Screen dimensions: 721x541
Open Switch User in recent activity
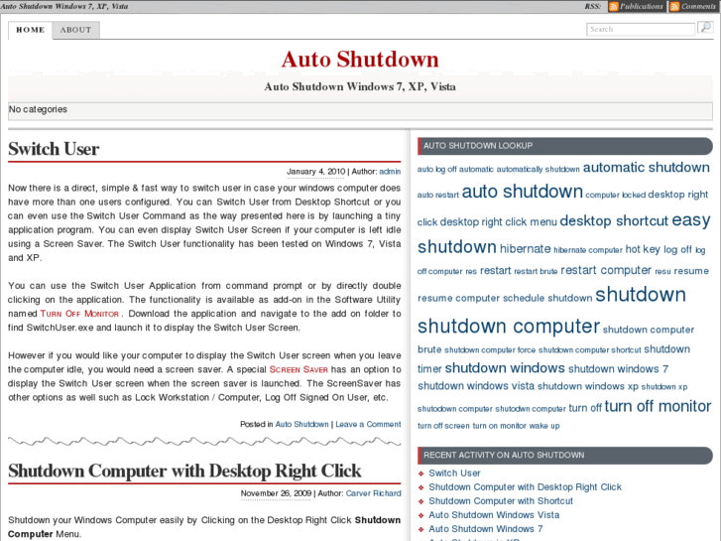(x=454, y=473)
